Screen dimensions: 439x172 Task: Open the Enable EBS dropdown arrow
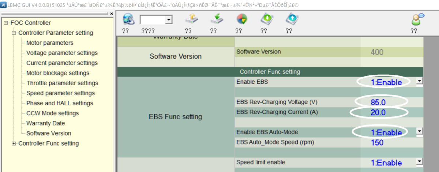[419, 82]
